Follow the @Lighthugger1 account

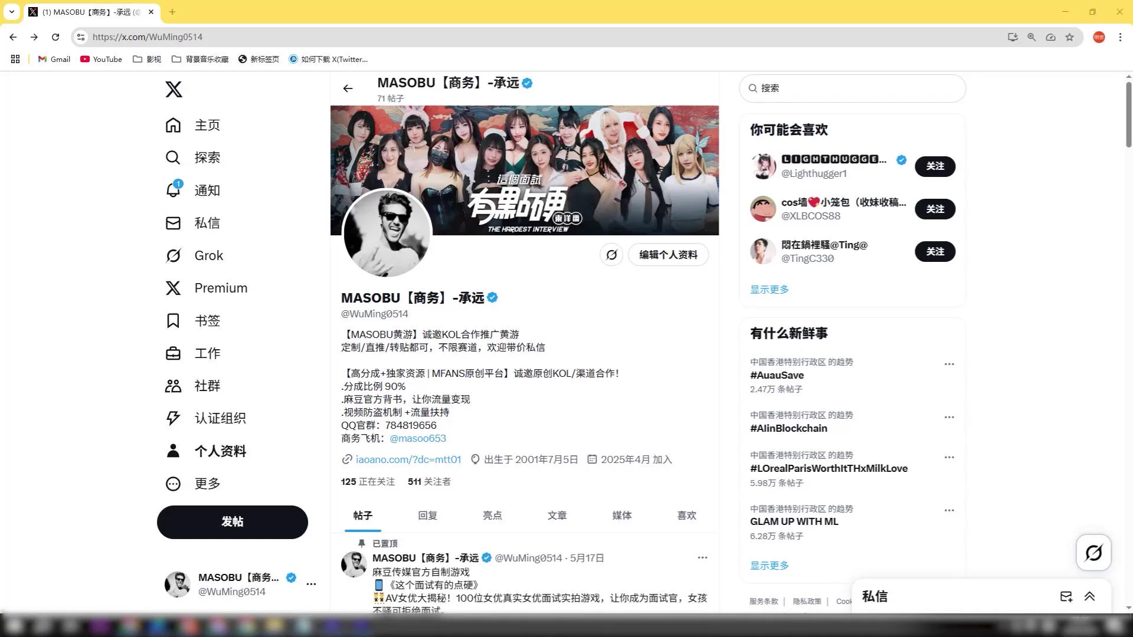[x=935, y=166]
